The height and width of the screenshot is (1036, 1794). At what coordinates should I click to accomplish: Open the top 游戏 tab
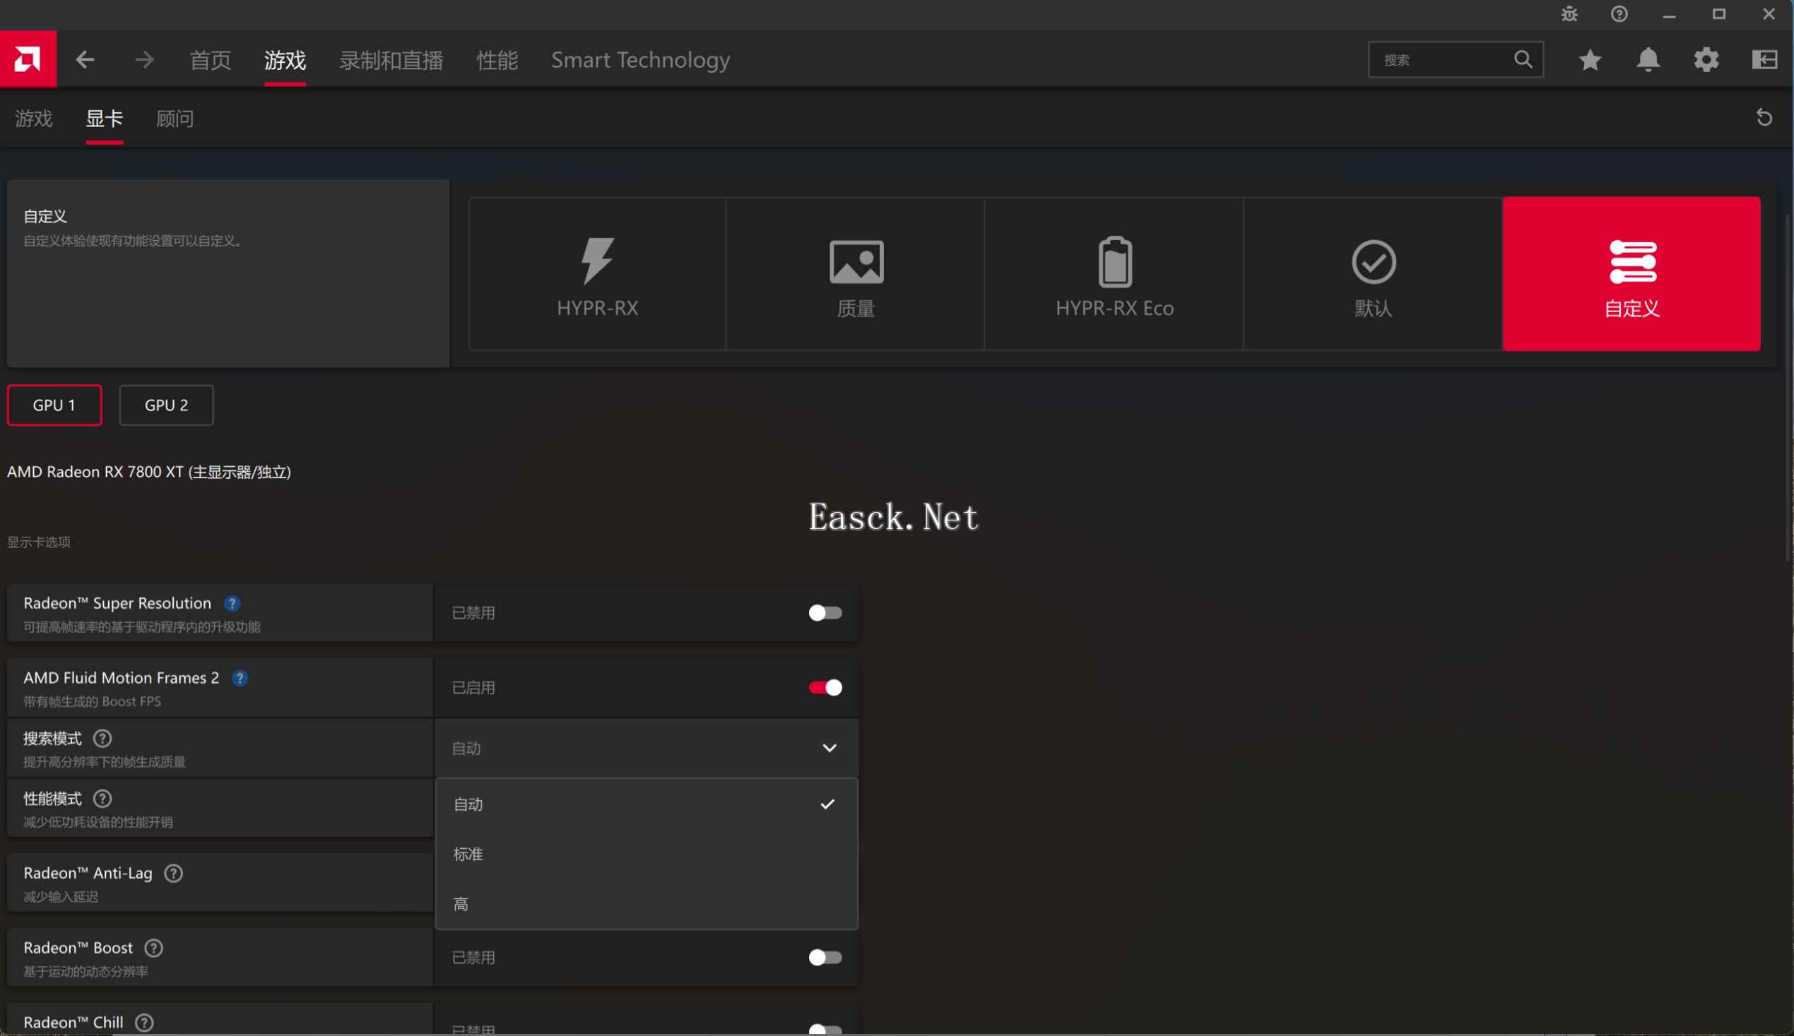pyautogui.click(x=285, y=61)
